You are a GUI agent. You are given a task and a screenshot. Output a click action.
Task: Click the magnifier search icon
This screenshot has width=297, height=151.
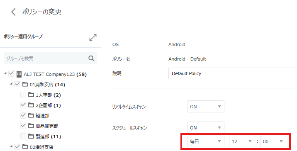point(91,58)
